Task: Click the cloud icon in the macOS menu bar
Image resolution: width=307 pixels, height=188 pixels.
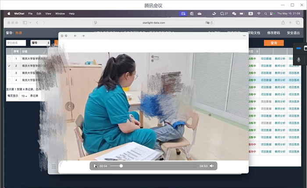Action: 200,14
